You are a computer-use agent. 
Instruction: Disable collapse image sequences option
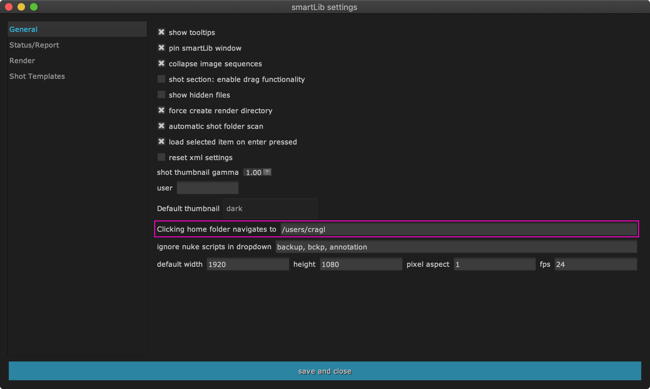161,63
